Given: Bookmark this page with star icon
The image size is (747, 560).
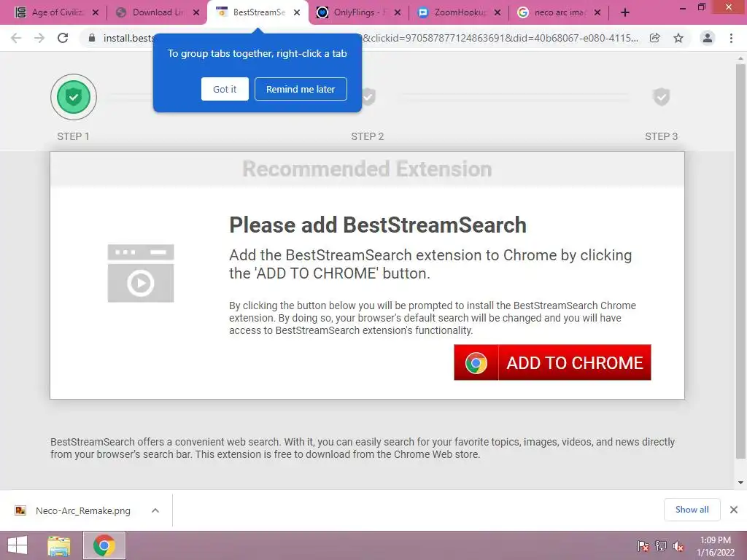Looking at the screenshot, I should [678, 38].
